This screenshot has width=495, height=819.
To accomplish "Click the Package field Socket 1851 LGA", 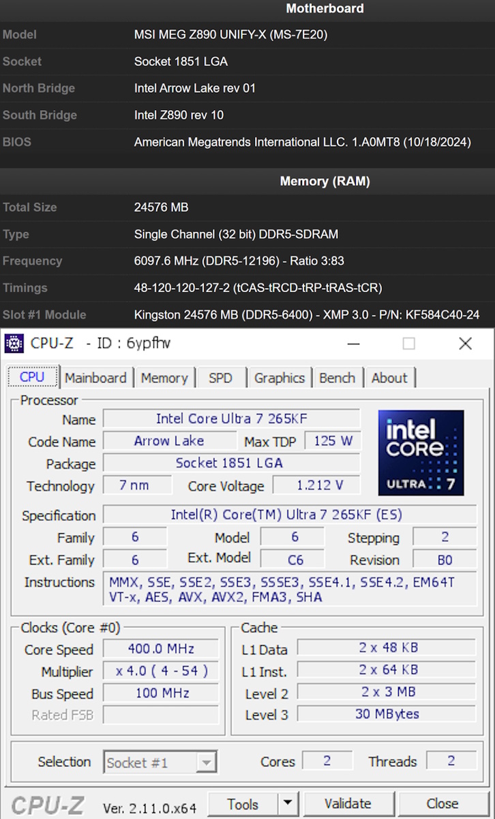I will click(231, 463).
